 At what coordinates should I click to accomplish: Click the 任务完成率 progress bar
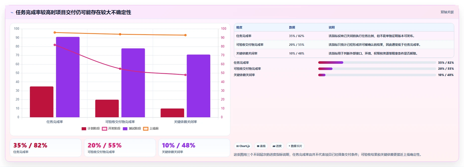(x=377, y=62)
